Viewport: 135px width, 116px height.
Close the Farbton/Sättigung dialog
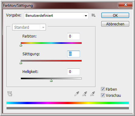[126, 5]
